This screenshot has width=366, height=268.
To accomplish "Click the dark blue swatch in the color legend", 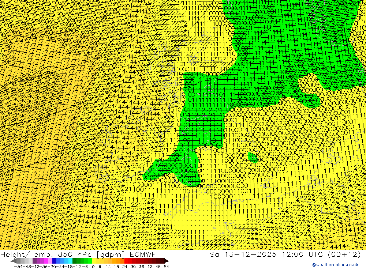I will coord(54,261).
